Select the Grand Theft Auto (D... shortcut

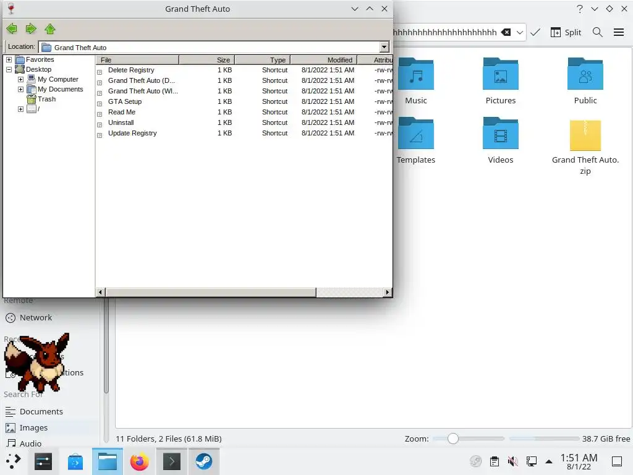click(142, 80)
